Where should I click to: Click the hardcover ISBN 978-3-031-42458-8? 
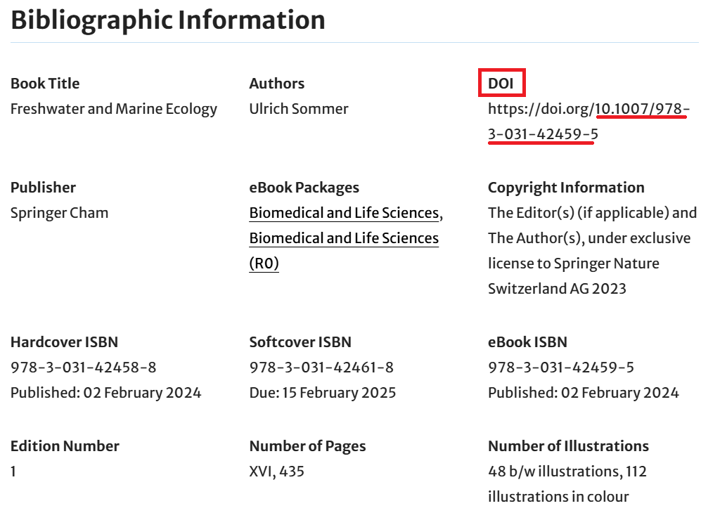[x=84, y=368]
